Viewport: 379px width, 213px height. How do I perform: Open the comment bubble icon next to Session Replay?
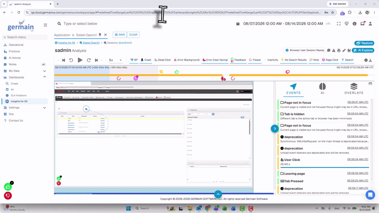pos(329,51)
